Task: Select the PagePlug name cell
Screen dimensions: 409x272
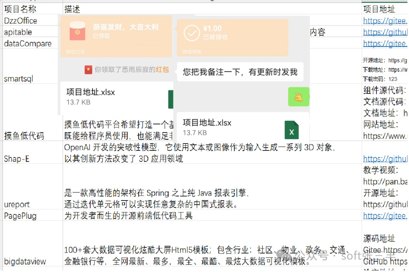Action: pyautogui.click(x=33, y=215)
